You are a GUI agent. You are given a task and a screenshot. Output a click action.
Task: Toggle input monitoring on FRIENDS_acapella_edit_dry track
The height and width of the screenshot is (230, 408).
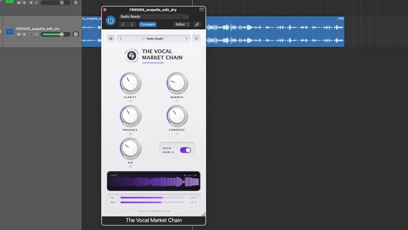coord(36,35)
